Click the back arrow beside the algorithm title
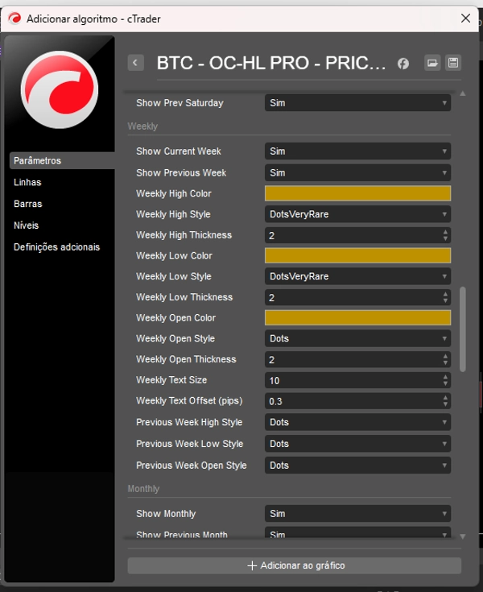Screen dimensions: 483x592 pyautogui.click(x=136, y=63)
